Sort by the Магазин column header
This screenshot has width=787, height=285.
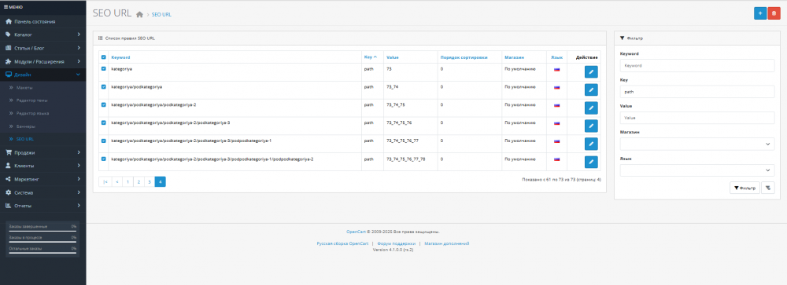pos(514,57)
